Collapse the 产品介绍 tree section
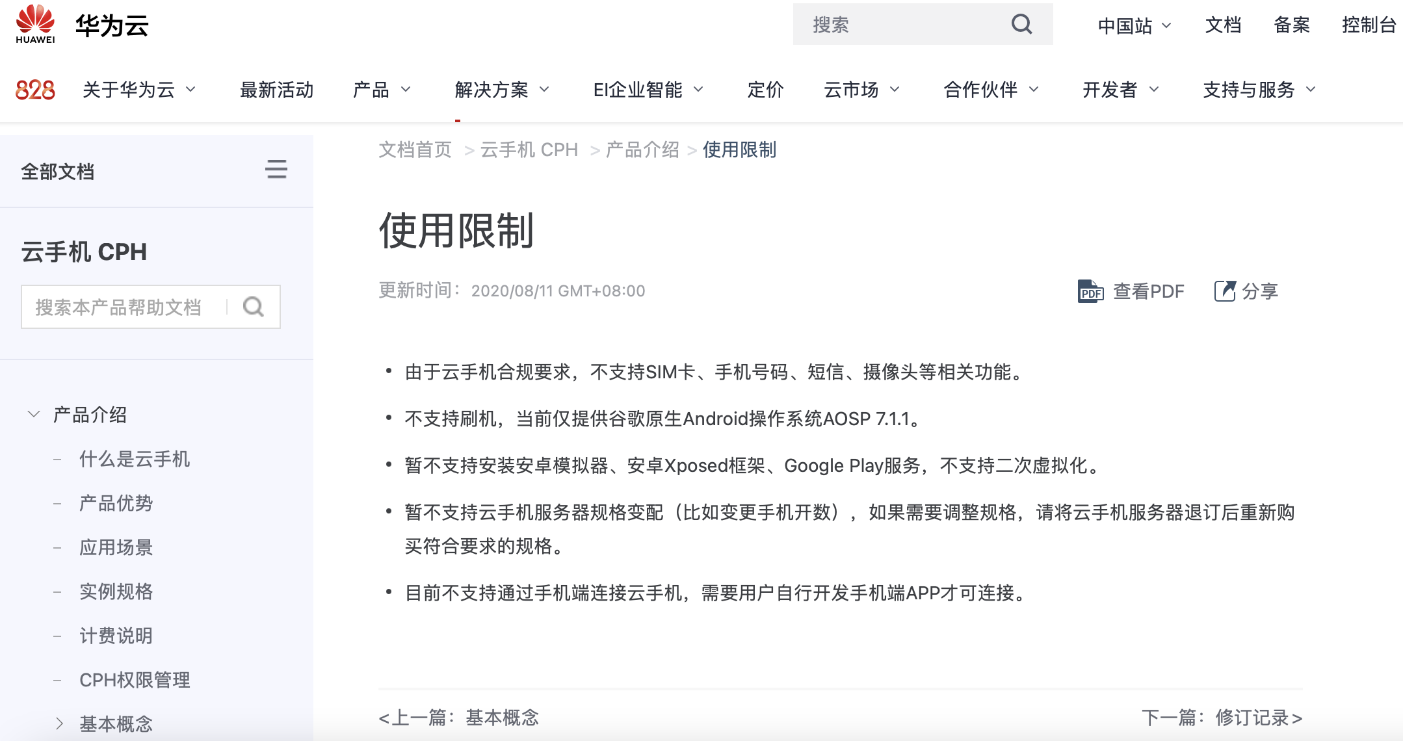Image resolution: width=1403 pixels, height=741 pixels. [x=34, y=415]
